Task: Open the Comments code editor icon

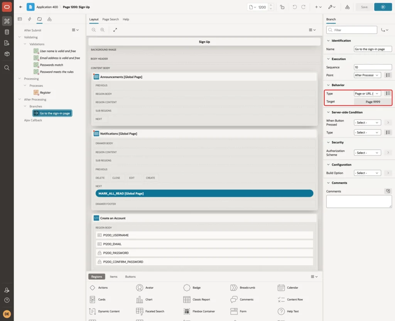Action: (388, 191)
